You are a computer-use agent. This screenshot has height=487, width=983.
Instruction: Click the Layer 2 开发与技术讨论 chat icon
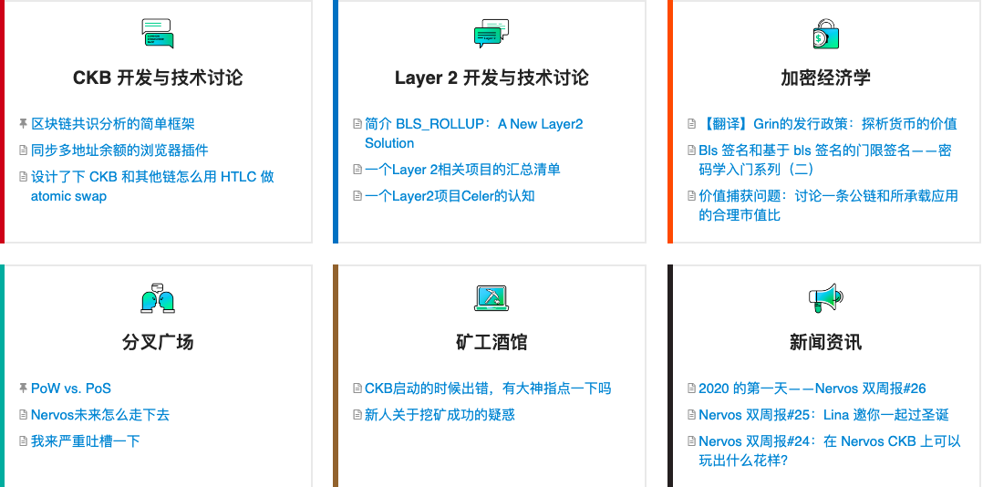[x=491, y=34]
